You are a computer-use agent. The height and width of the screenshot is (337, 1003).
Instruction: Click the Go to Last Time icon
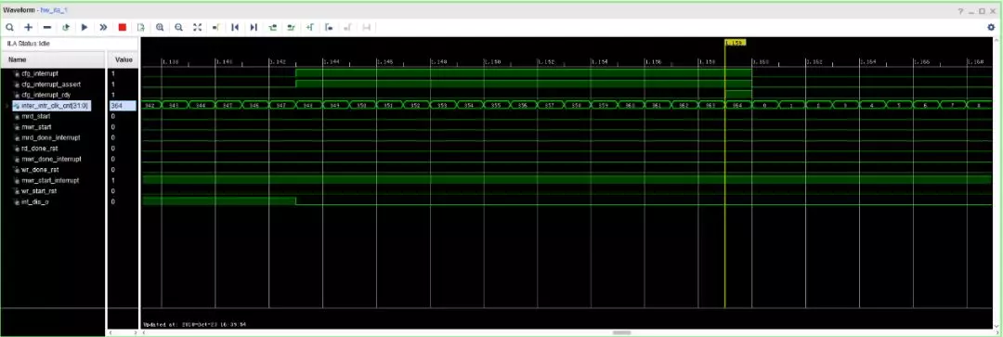click(x=254, y=28)
